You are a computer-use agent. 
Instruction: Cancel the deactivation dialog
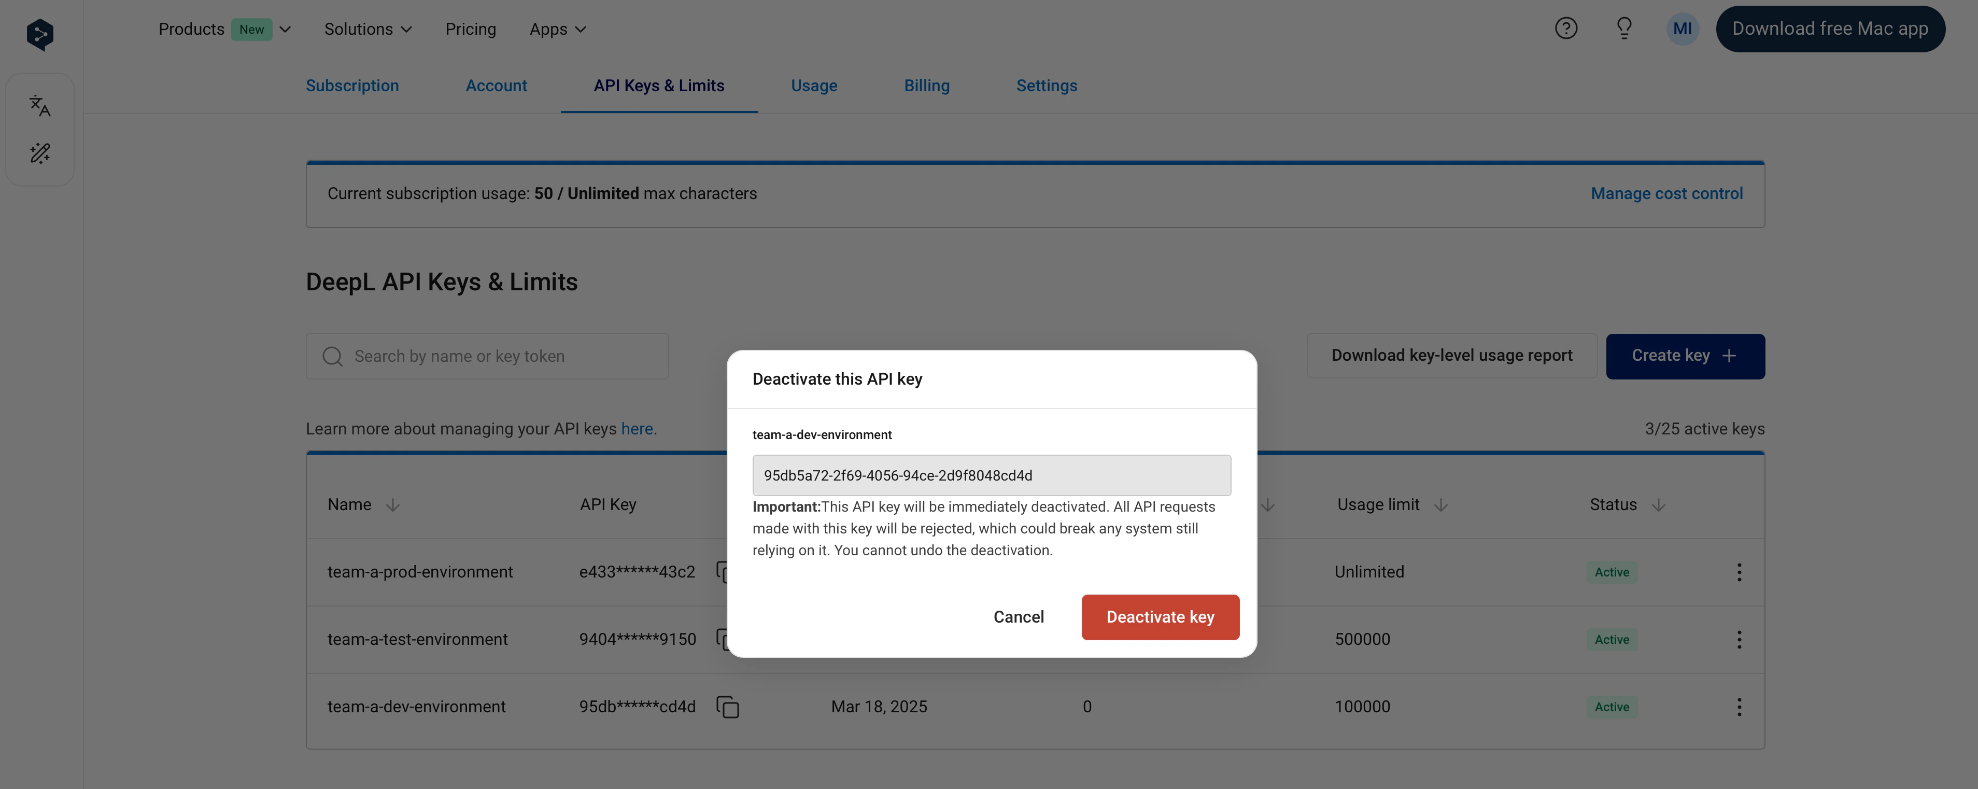point(1018,617)
